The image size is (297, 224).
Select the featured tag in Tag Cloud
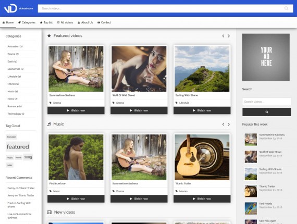(x=18, y=146)
